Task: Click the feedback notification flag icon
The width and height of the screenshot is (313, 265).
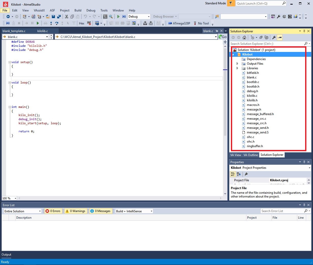Action: (x=231, y=3)
